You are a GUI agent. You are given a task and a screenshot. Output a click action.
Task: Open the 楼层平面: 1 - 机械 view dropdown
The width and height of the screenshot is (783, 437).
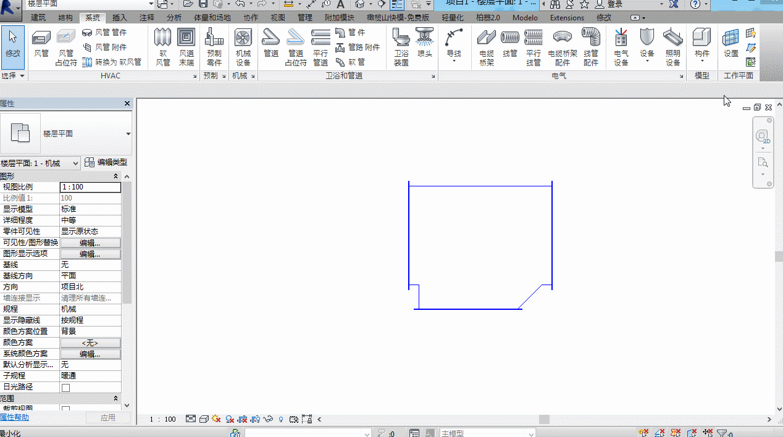pyautogui.click(x=40, y=163)
